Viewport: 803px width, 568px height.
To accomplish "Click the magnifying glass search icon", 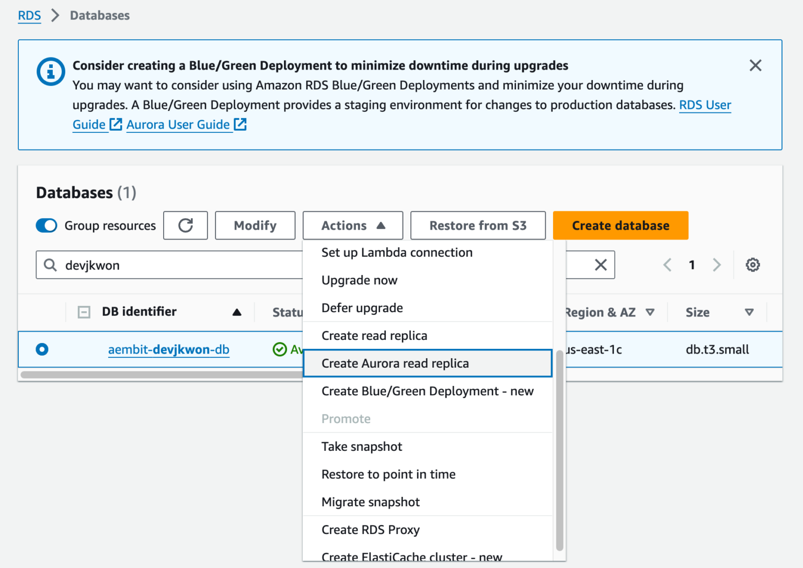I will (x=50, y=265).
